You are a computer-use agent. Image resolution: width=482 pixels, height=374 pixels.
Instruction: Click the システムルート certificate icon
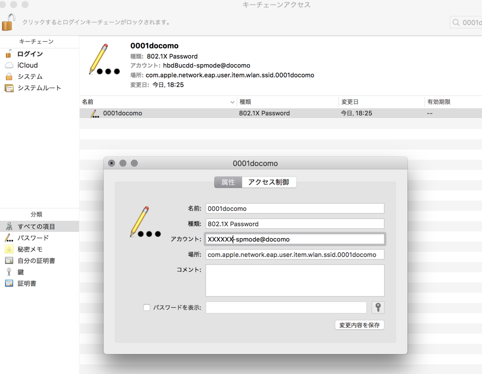[9, 87]
